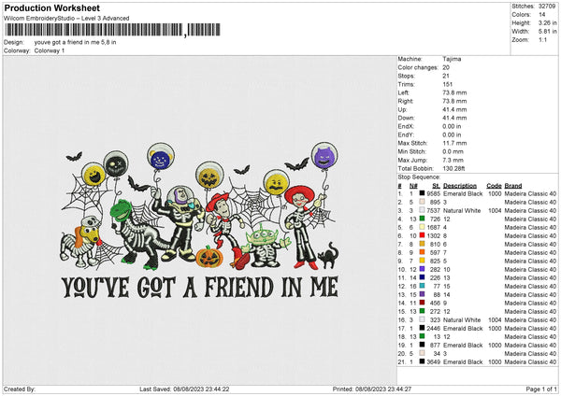Click code 1004 in stop row 16
The height and width of the screenshot is (396, 561).
click(495, 319)
